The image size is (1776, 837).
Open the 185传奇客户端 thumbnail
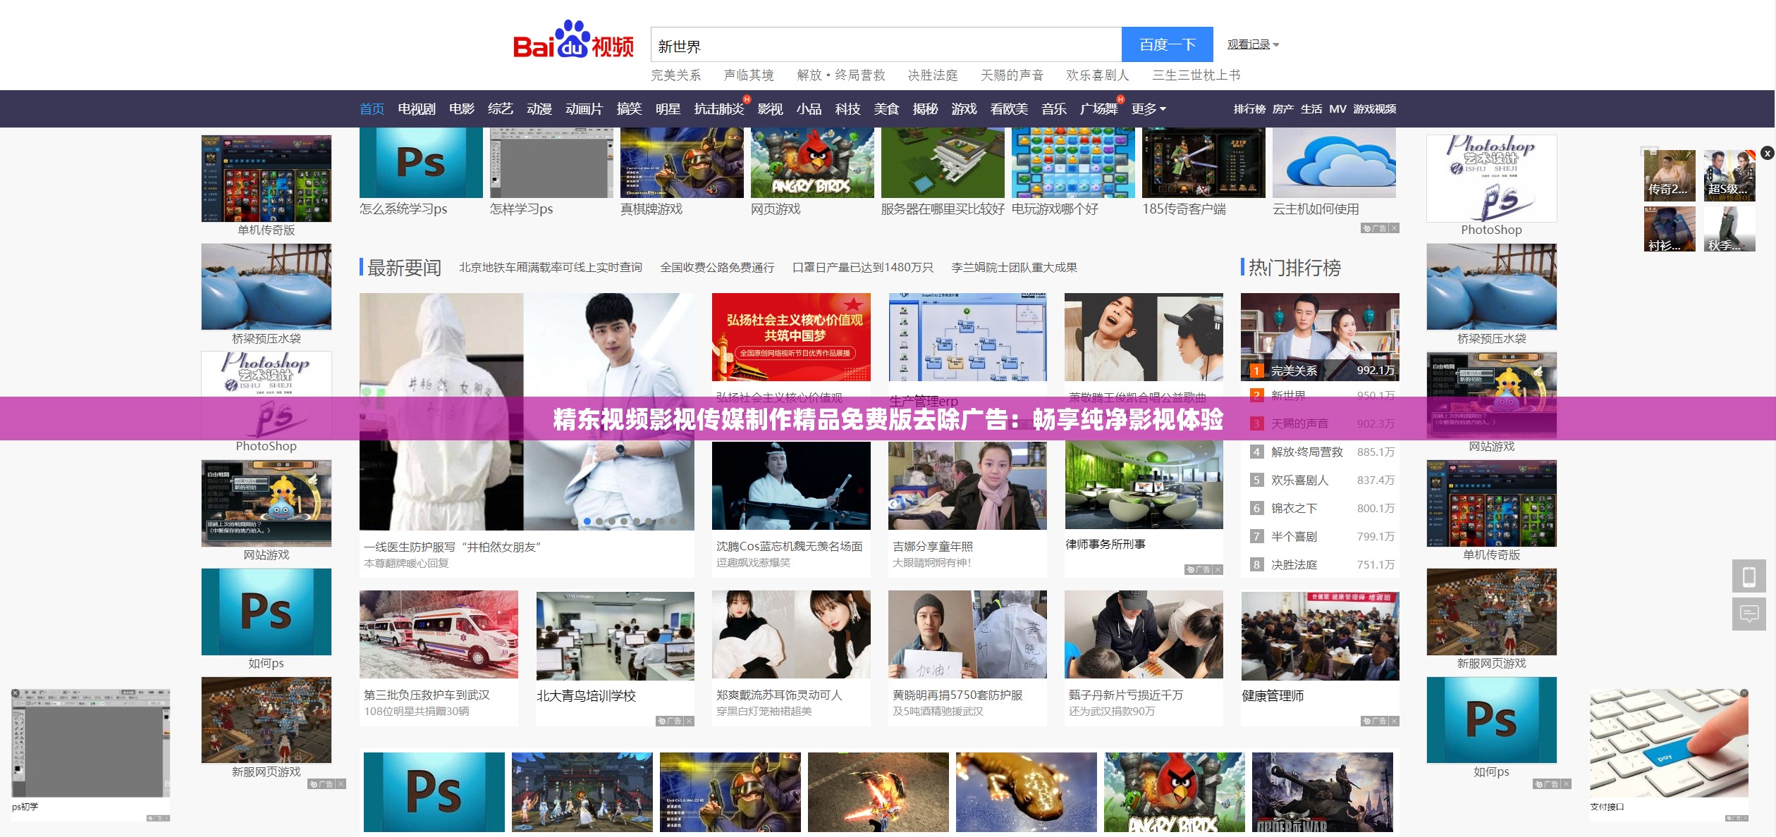pyautogui.click(x=1204, y=163)
